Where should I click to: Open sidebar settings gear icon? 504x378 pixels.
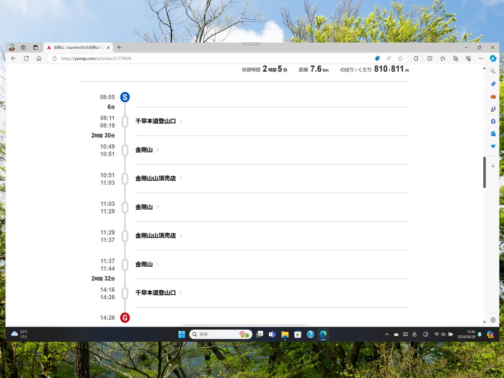(x=493, y=320)
